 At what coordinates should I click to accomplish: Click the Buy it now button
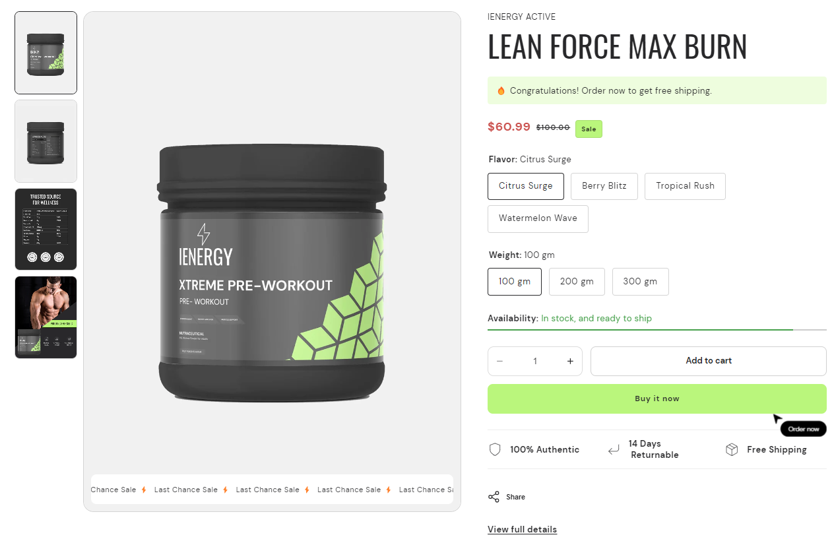657,399
